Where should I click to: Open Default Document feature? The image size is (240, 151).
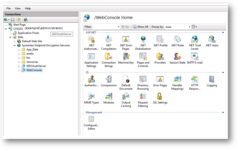[x=126, y=83]
